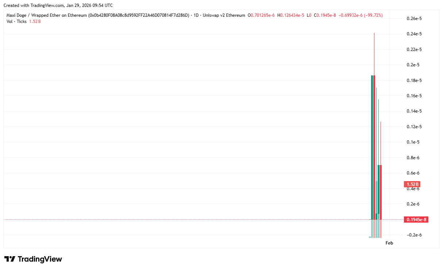Click the 1.52B volume value in legend

(x=35, y=21)
